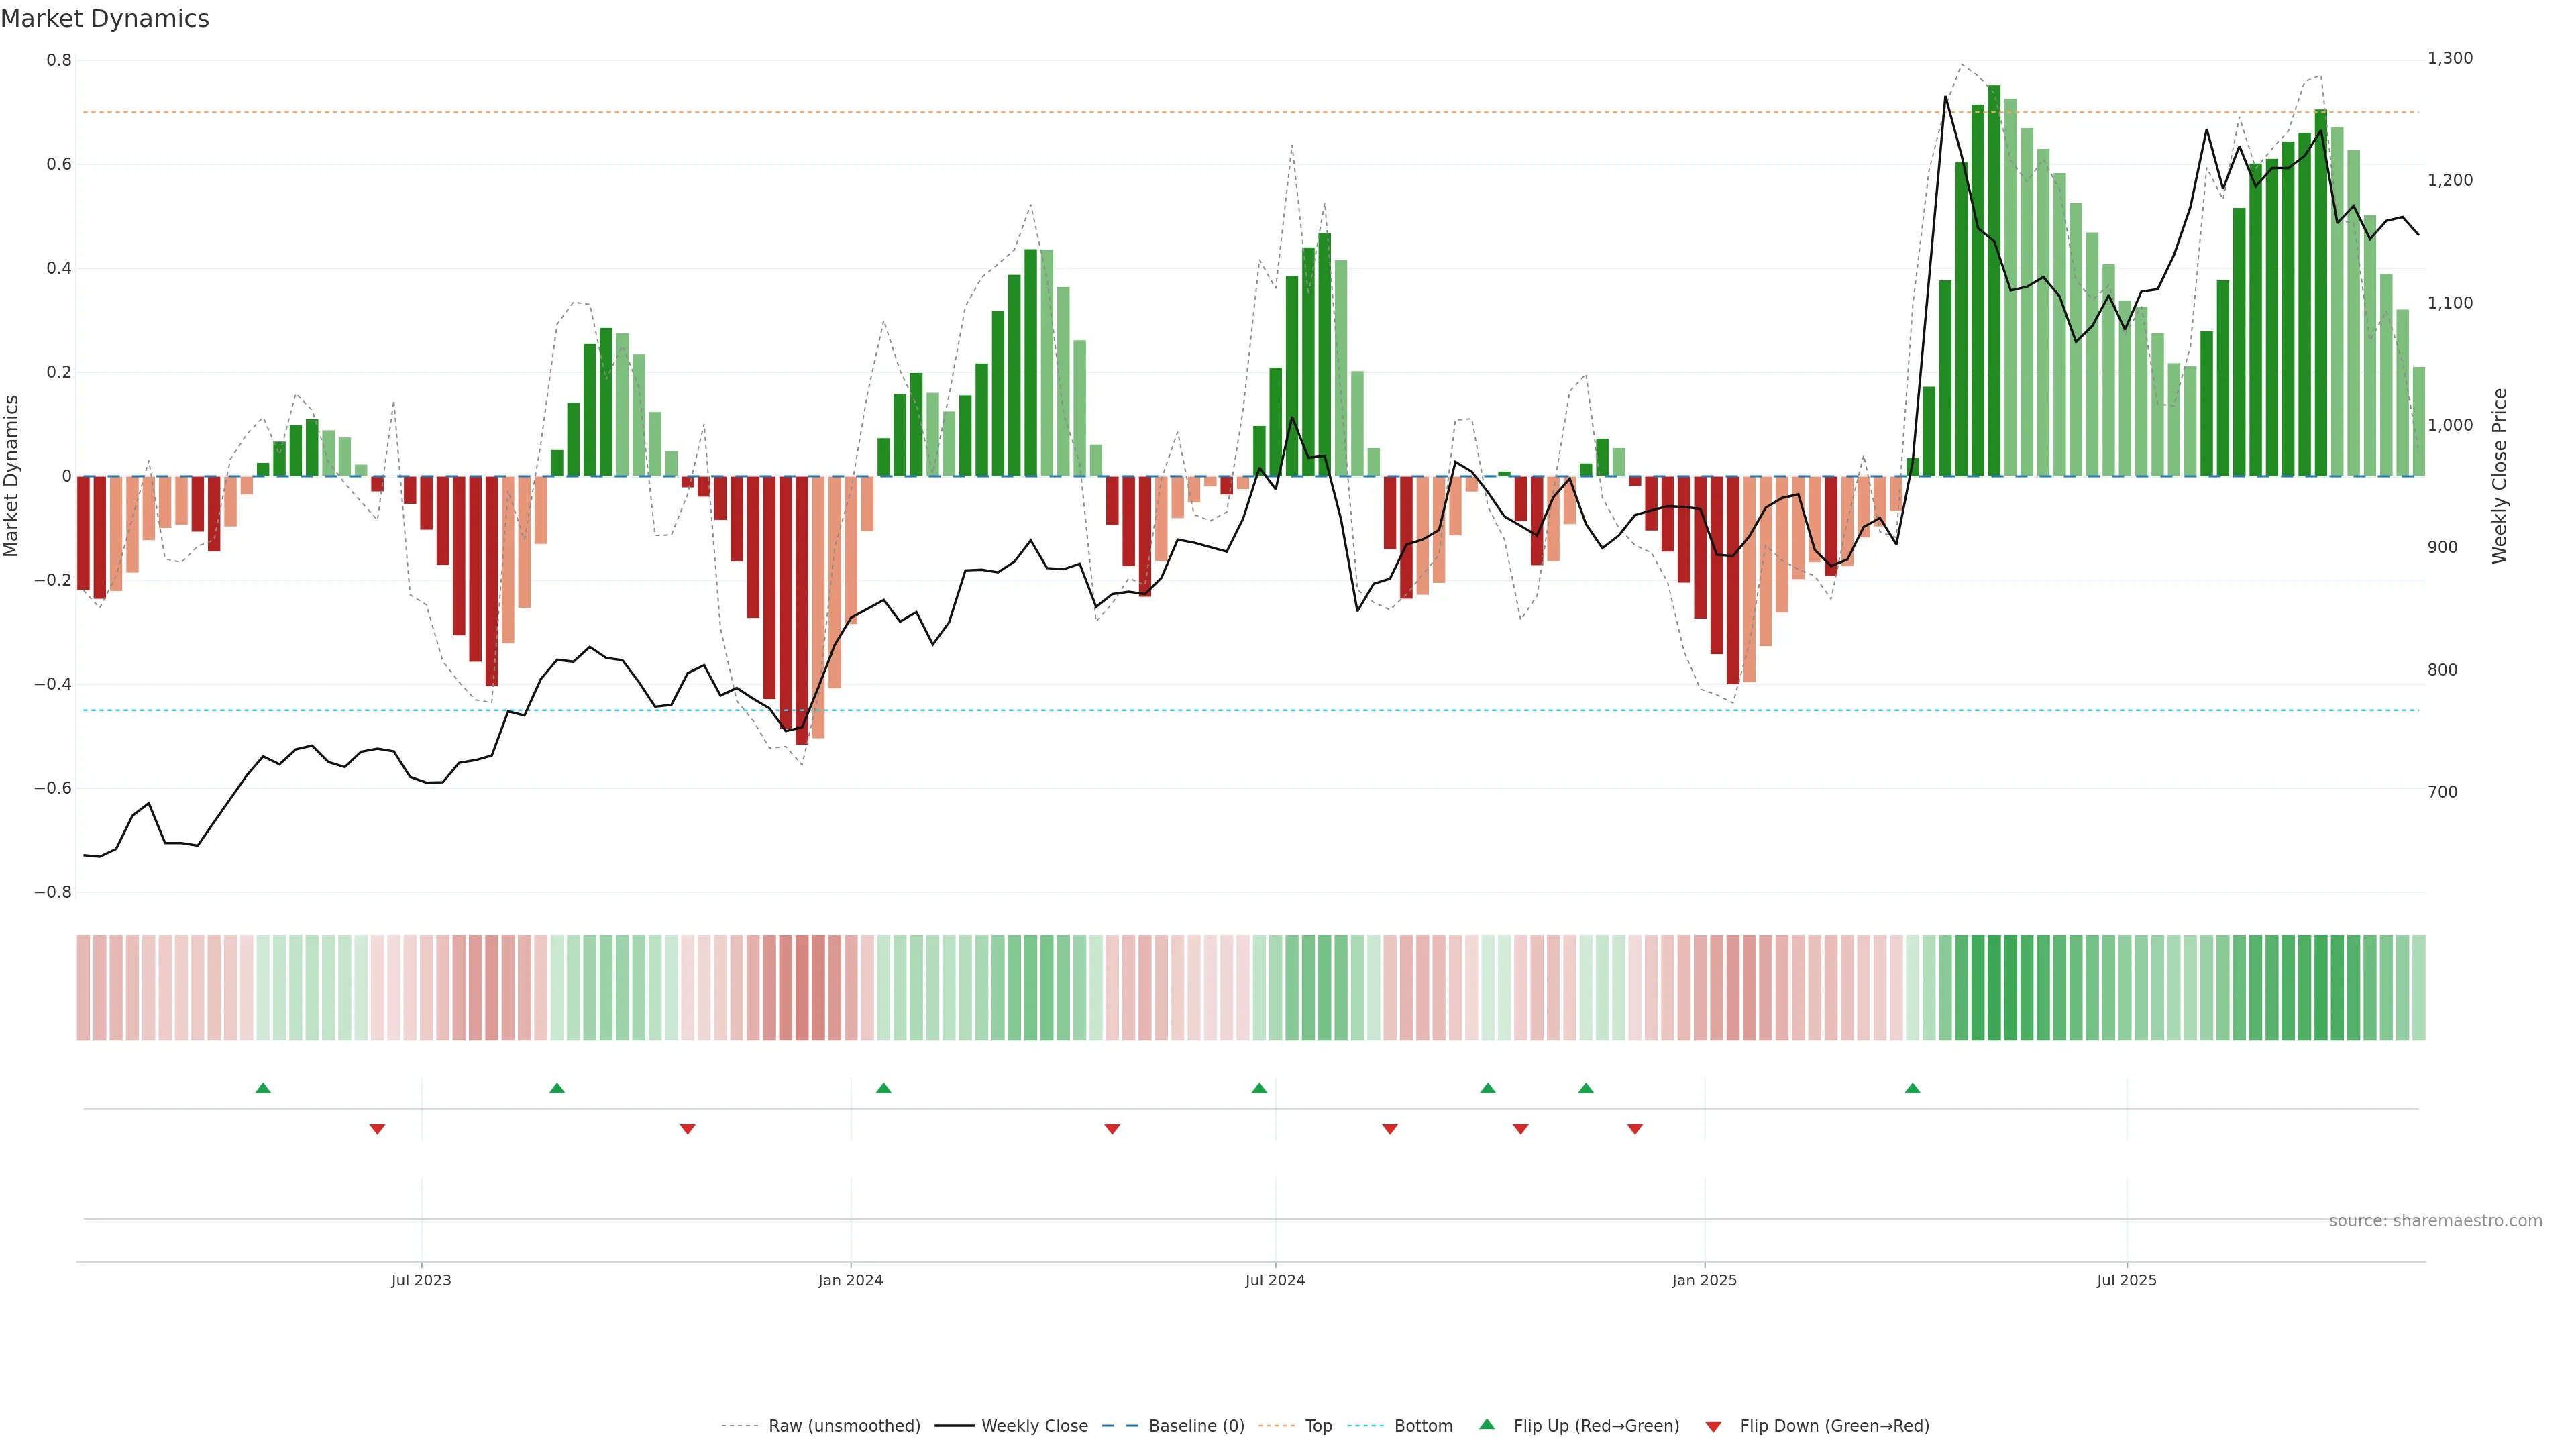This screenshot has height=1449, width=2576.
Task: Click the Weekly Close Price axis title
Action: (x=2500, y=476)
